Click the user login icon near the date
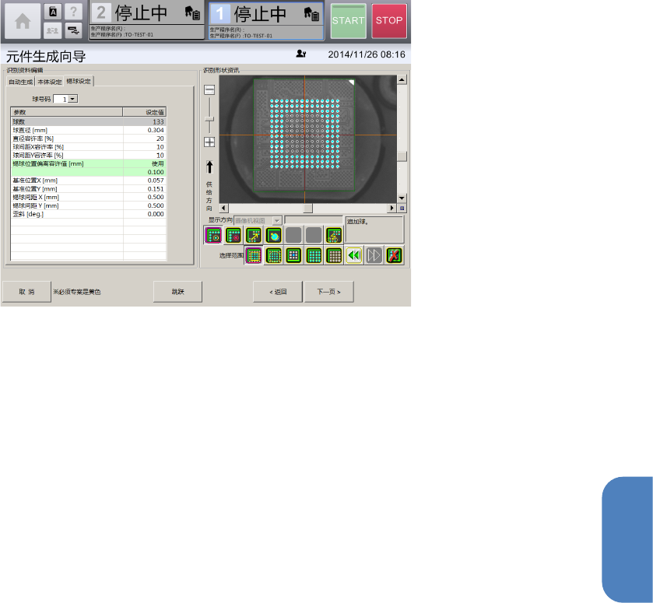Image resolution: width=653 pixels, height=603 pixels. 300,54
